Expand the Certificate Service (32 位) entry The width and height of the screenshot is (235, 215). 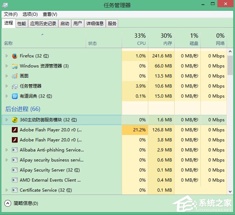6,190
